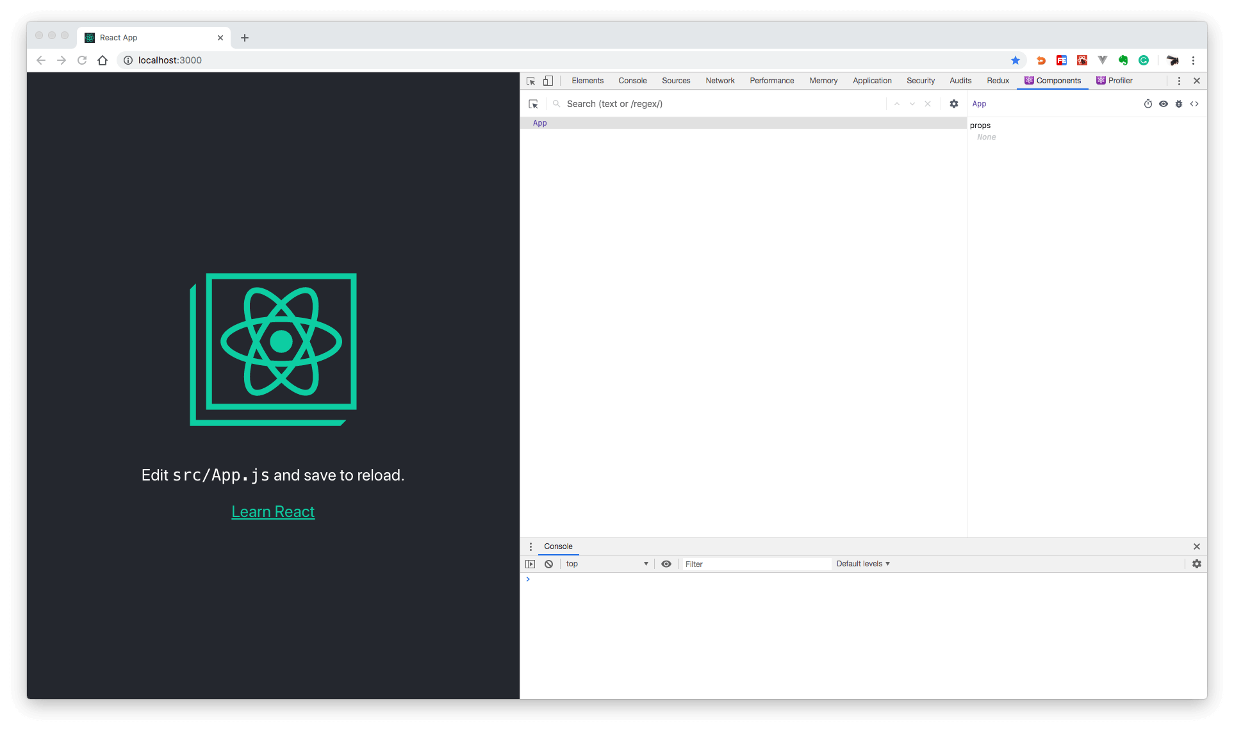Open console settings gear
1234x731 pixels.
point(1197,564)
